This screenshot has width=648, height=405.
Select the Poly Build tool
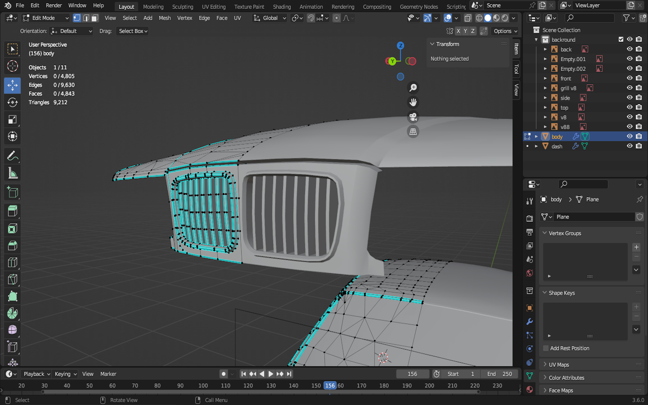(x=13, y=296)
